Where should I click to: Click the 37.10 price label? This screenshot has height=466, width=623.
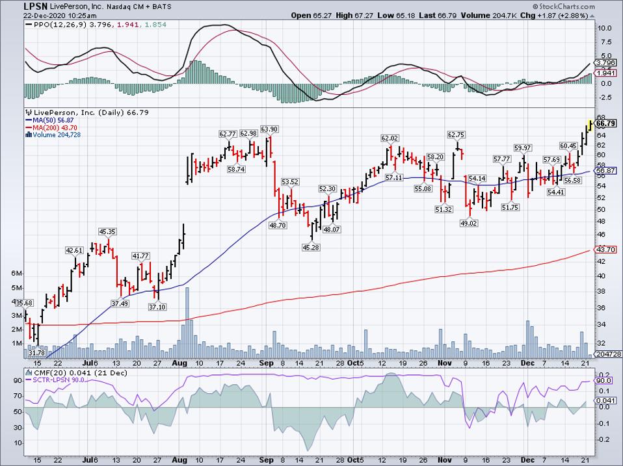157,307
